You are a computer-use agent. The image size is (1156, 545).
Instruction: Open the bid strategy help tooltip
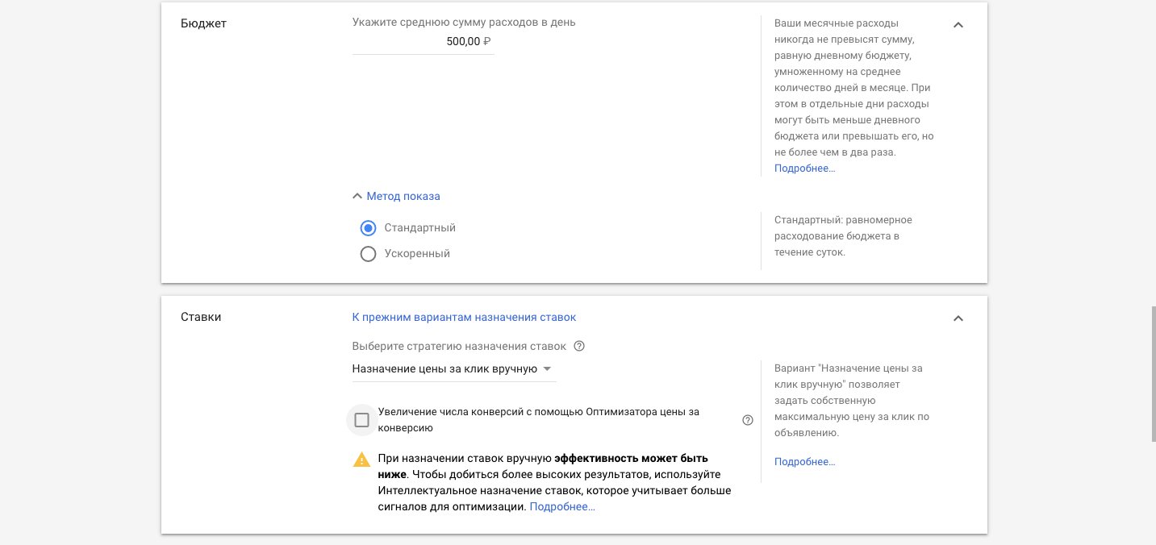tap(578, 345)
